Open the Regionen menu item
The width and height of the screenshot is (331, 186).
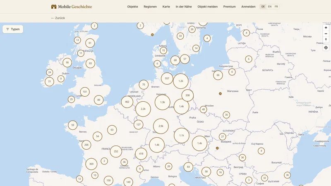tap(150, 7)
